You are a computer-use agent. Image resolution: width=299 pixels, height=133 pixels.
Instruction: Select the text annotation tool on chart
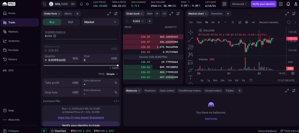[x=190, y=77]
